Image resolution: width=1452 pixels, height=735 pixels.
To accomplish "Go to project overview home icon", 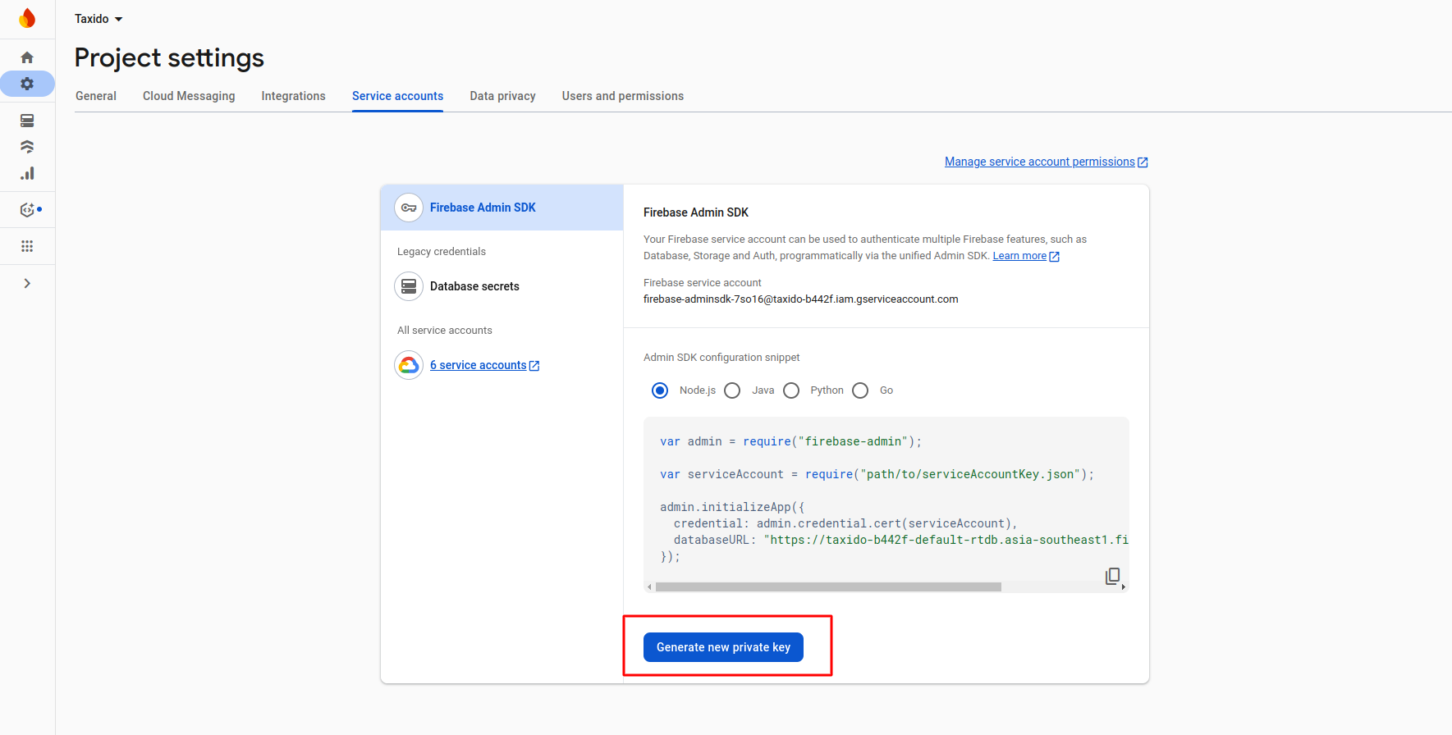I will tap(27, 57).
